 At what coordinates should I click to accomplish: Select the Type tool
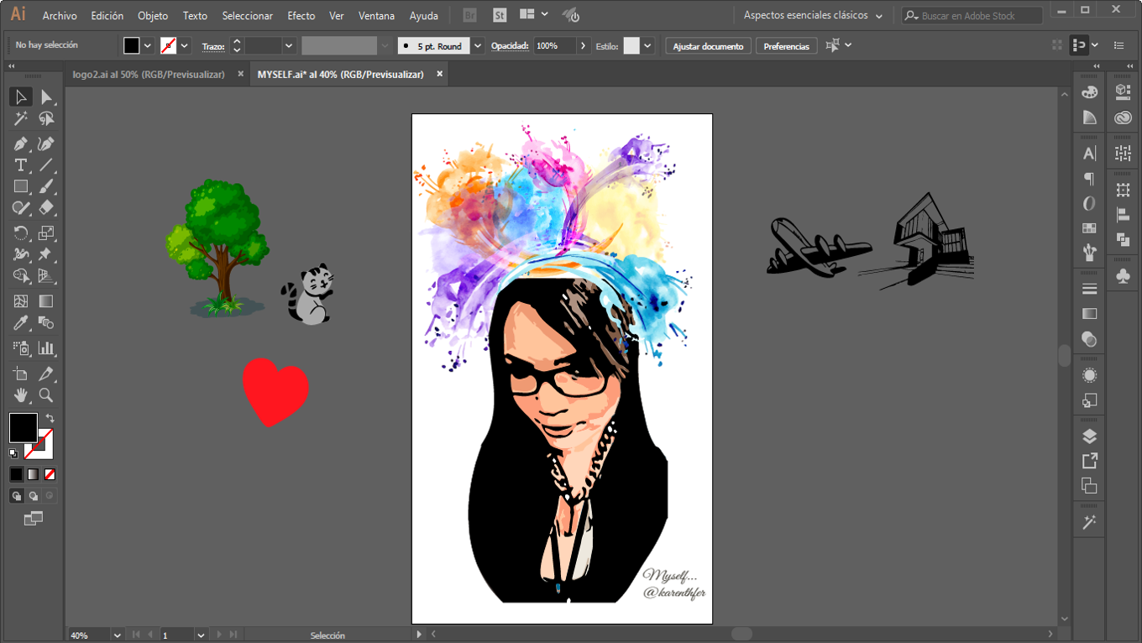[21, 165]
